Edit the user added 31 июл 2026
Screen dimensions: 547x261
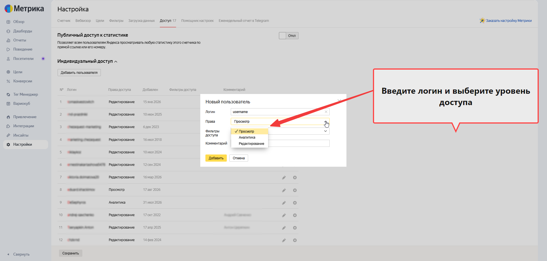(284, 203)
